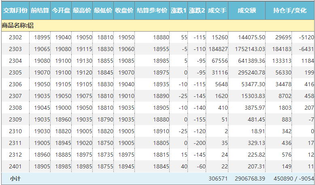This screenshot has height=185, width=315.
Task: Click the 持仓手/变化 column header
Action: (290, 10)
